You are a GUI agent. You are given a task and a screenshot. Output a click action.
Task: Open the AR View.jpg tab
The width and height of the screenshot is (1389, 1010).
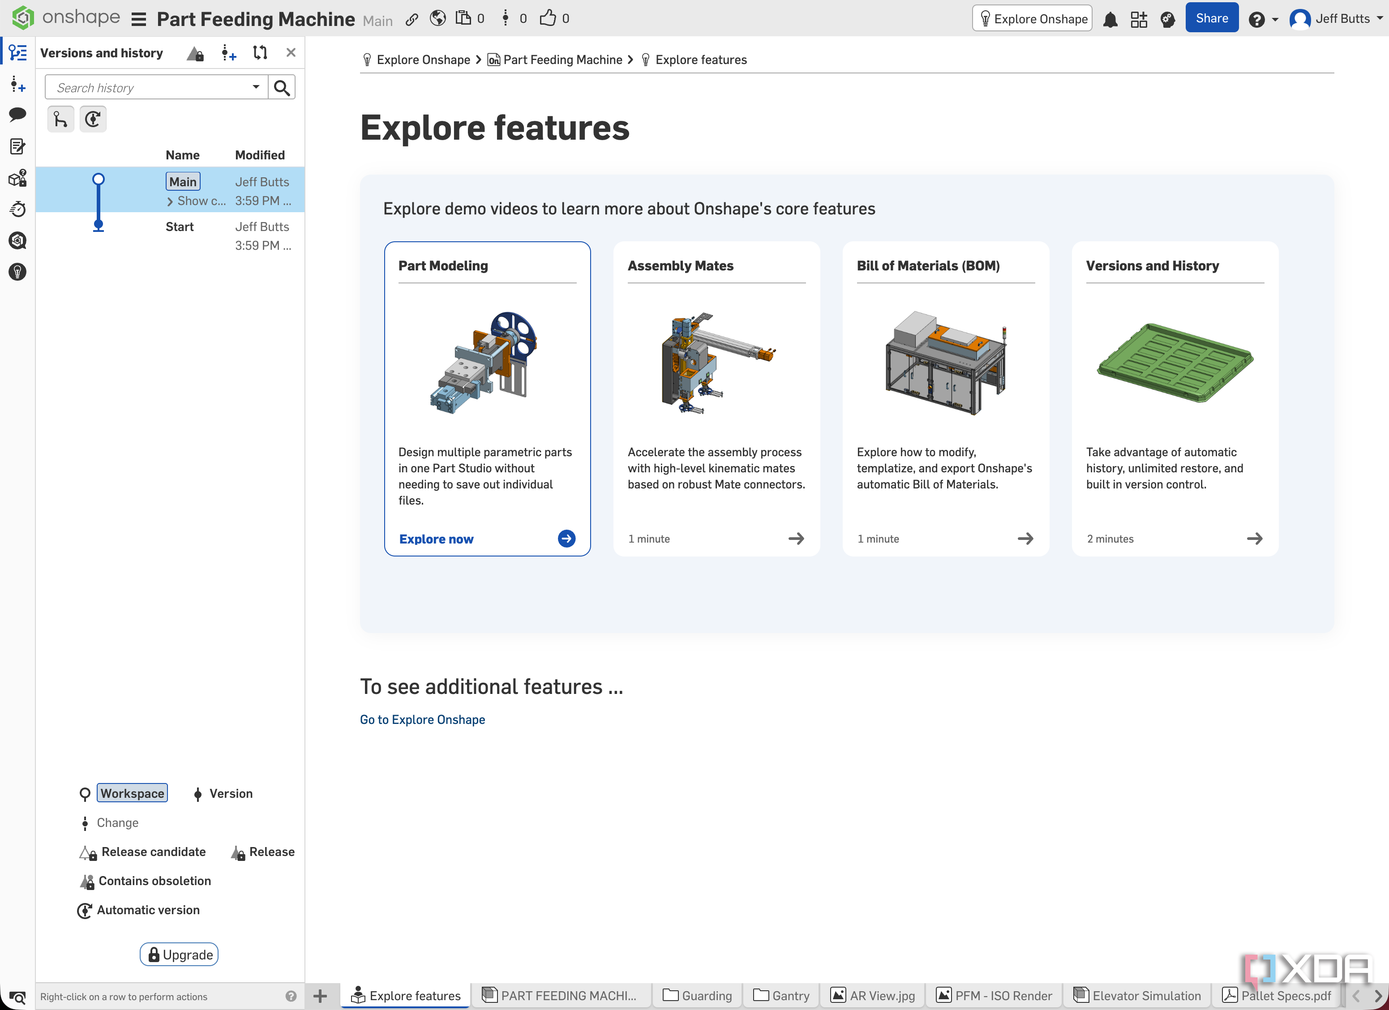(x=873, y=996)
